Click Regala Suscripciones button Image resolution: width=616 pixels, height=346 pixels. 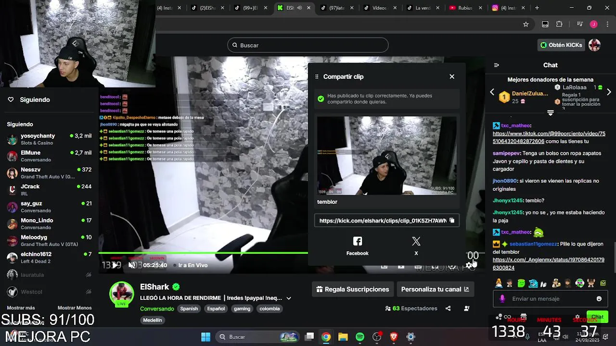[x=353, y=289]
